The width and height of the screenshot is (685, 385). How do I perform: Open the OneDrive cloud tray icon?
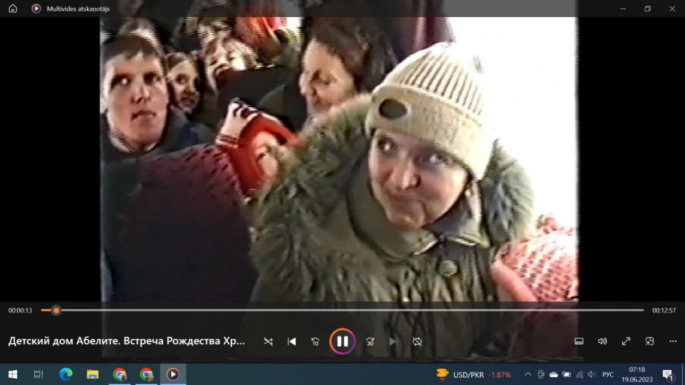pyautogui.click(x=553, y=375)
